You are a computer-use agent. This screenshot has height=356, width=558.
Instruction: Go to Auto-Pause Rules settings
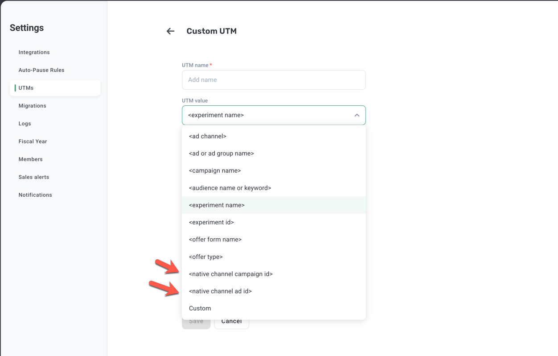pos(41,70)
